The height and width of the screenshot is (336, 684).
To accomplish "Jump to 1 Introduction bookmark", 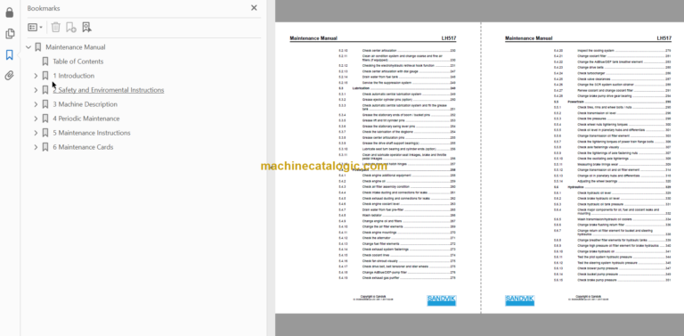I will [x=73, y=76].
